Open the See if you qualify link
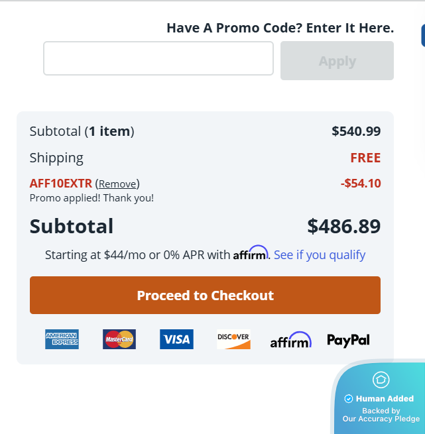Image resolution: width=425 pixels, height=434 pixels. click(x=320, y=255)
